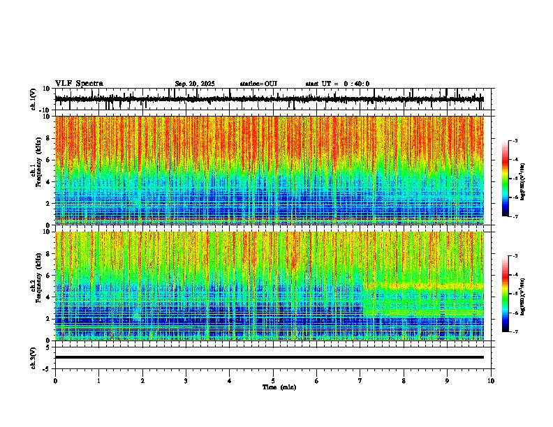Click the '5' tick of ch.3(V) axis

49,347
